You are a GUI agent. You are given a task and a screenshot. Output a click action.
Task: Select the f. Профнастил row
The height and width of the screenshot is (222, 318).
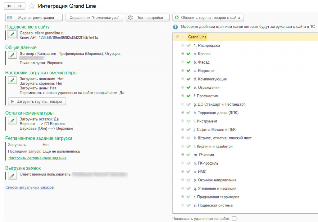coord(245,96)
